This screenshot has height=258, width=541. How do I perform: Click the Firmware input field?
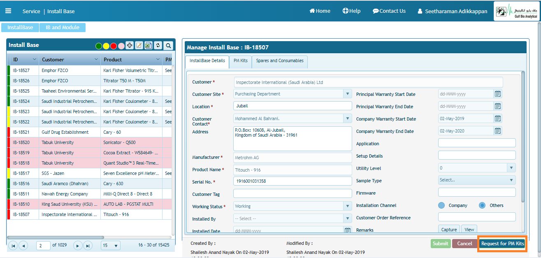[x=477, y=192]
